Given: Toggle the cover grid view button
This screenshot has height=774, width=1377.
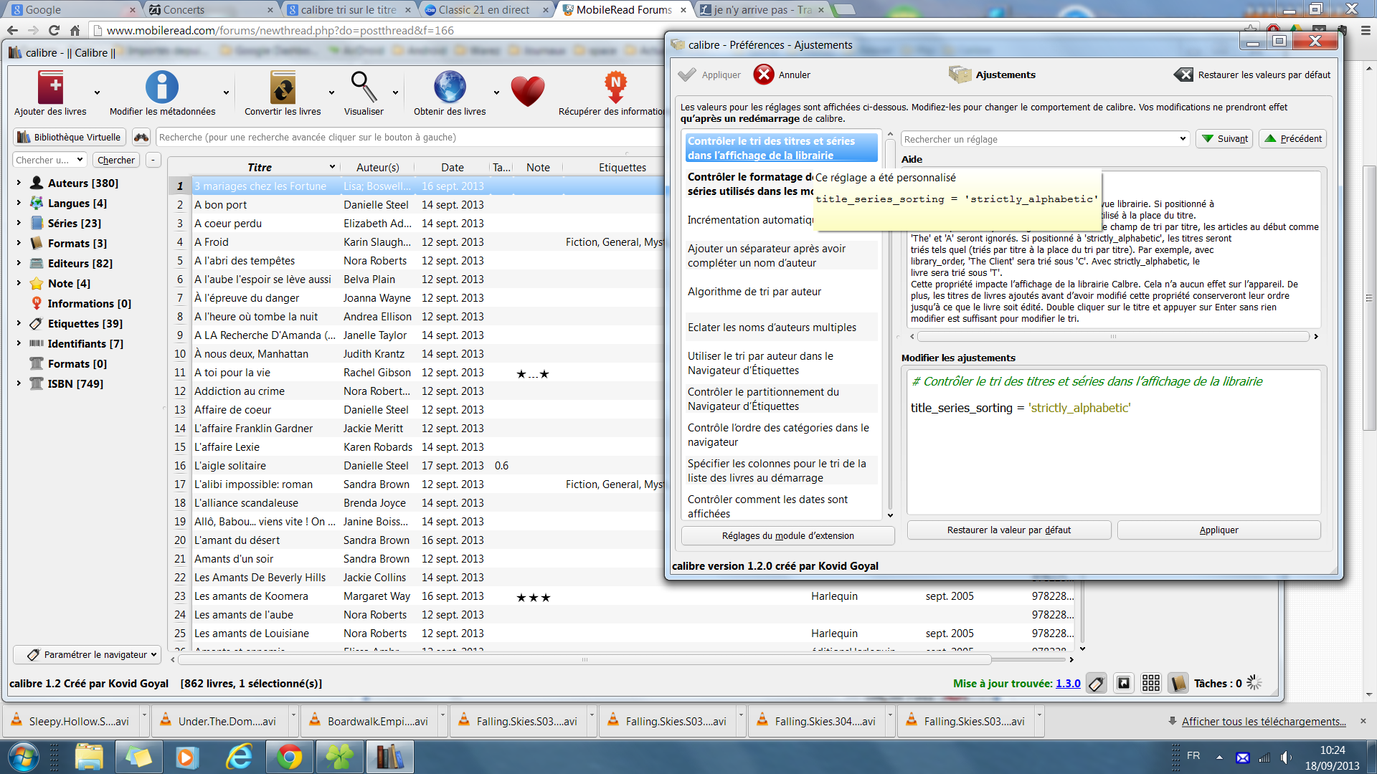Looking at the screenshot, I should (1151, 684).
